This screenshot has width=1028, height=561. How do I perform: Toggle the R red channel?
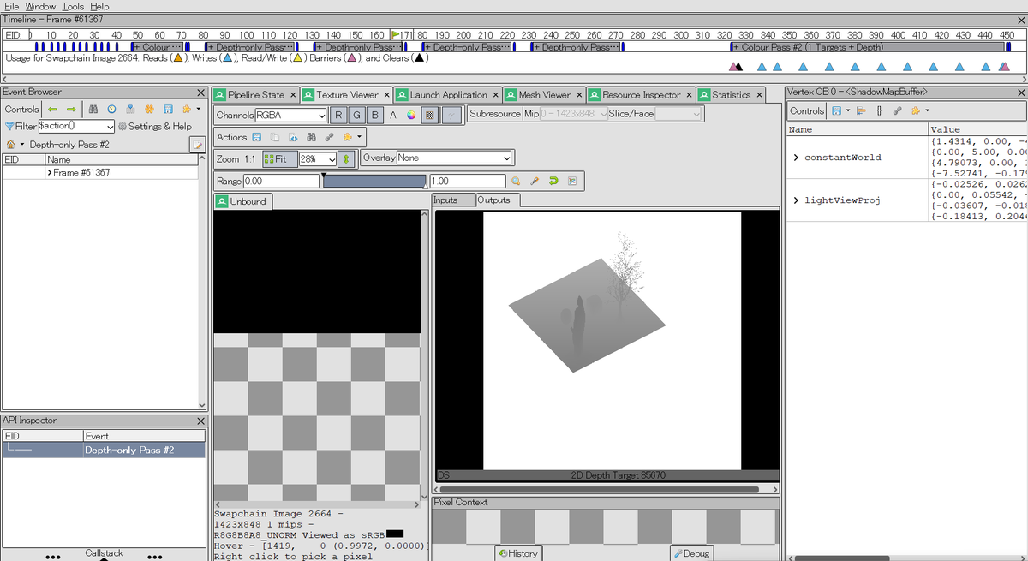338,115
